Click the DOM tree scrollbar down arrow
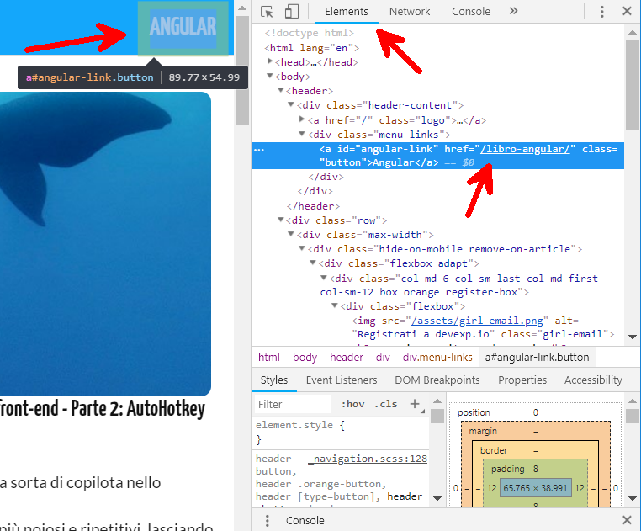The width and height of the screenshot is (641, 531). click(633, 337)
